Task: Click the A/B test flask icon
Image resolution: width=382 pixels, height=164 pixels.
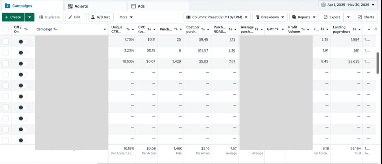Action: click(x=93, y=17)
